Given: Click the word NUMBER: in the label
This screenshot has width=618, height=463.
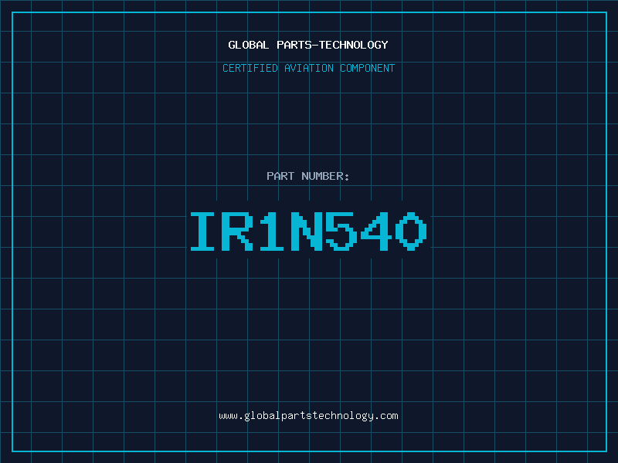Looking at the screenshot, I should tap(325, 176).
